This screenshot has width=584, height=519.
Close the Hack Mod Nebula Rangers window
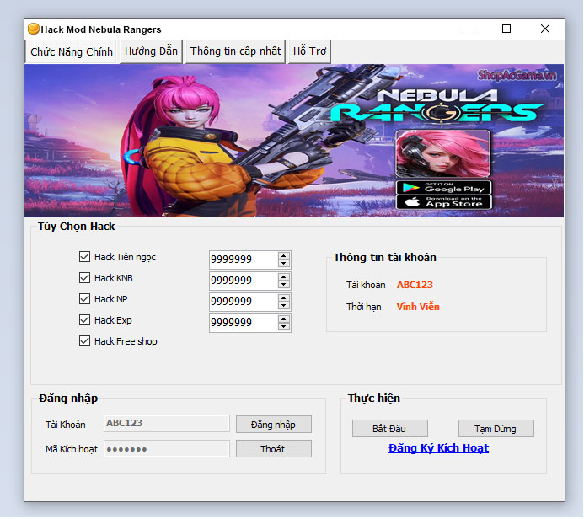[545, 29]
